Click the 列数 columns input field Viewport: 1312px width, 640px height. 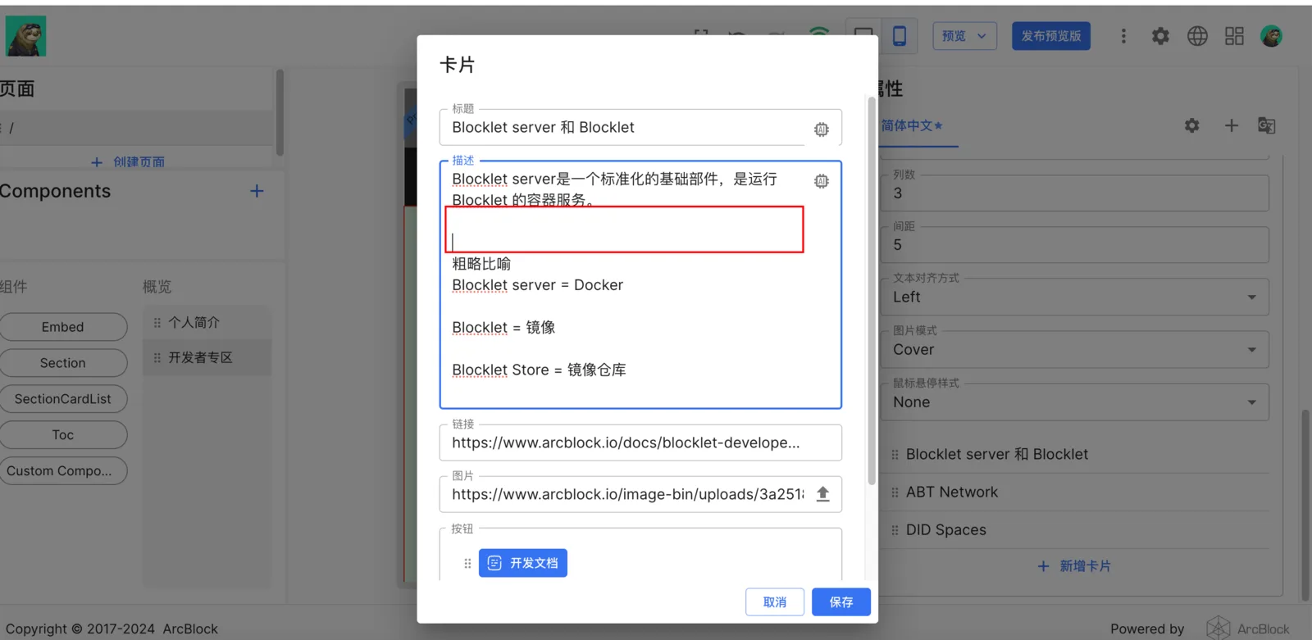pyautogui.click(x=1075, y=193)
